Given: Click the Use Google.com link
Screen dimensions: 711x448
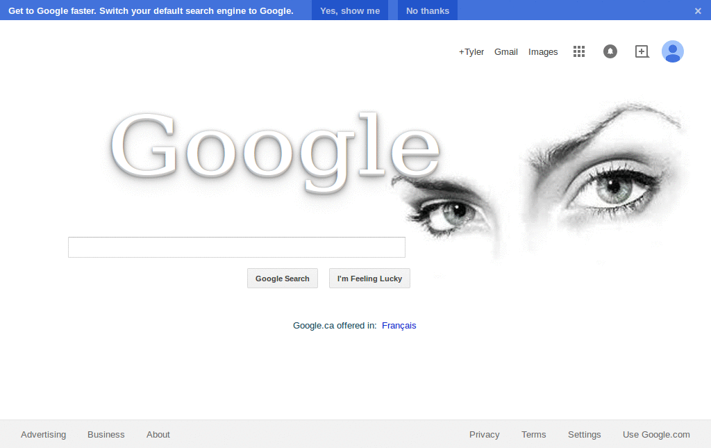Looking at the screenshot, I should coord(656,434).
